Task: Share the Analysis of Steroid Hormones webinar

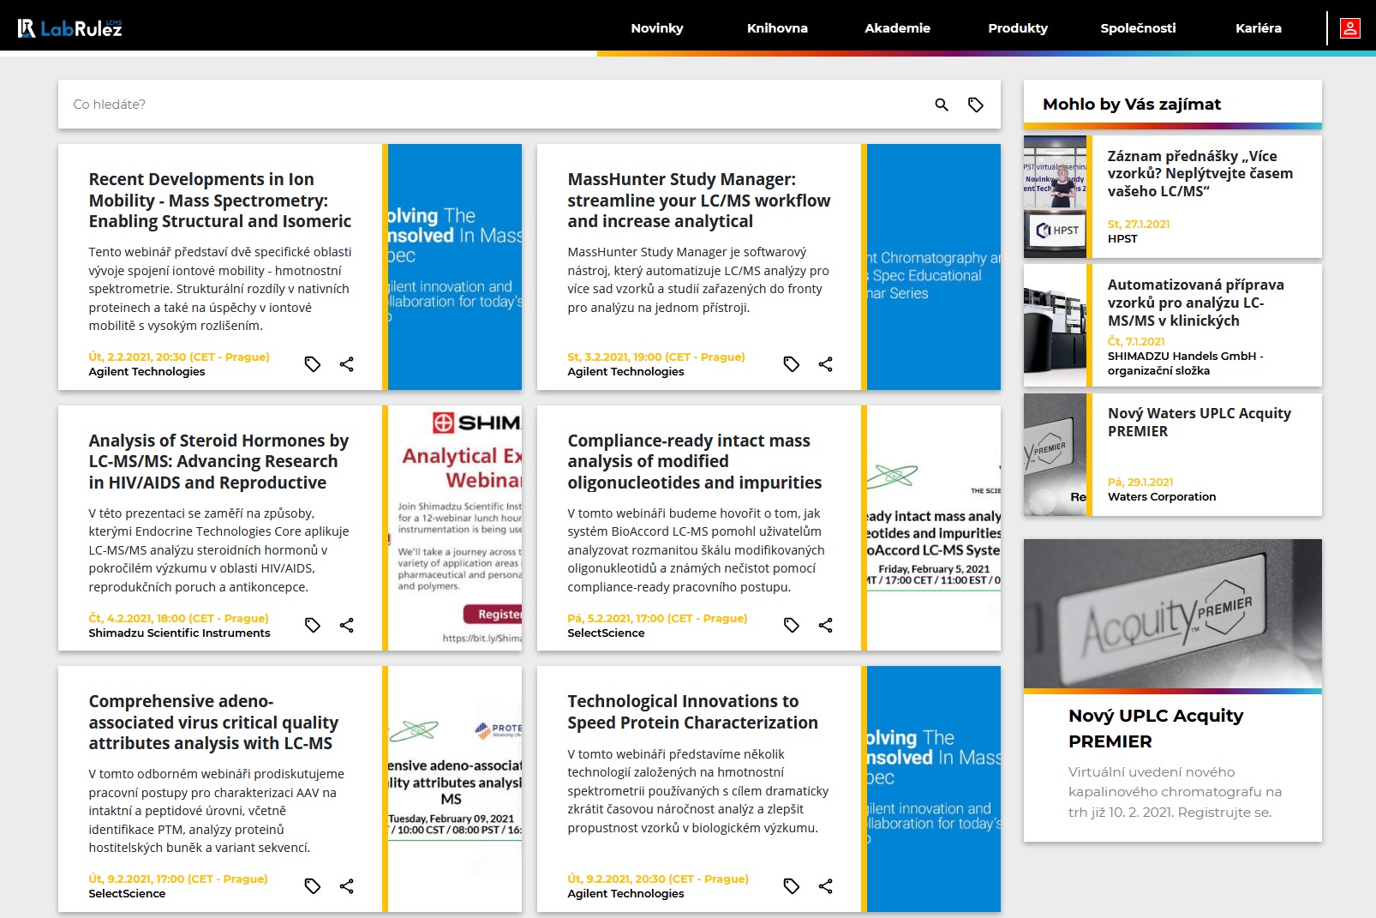Action: point(346,625)
